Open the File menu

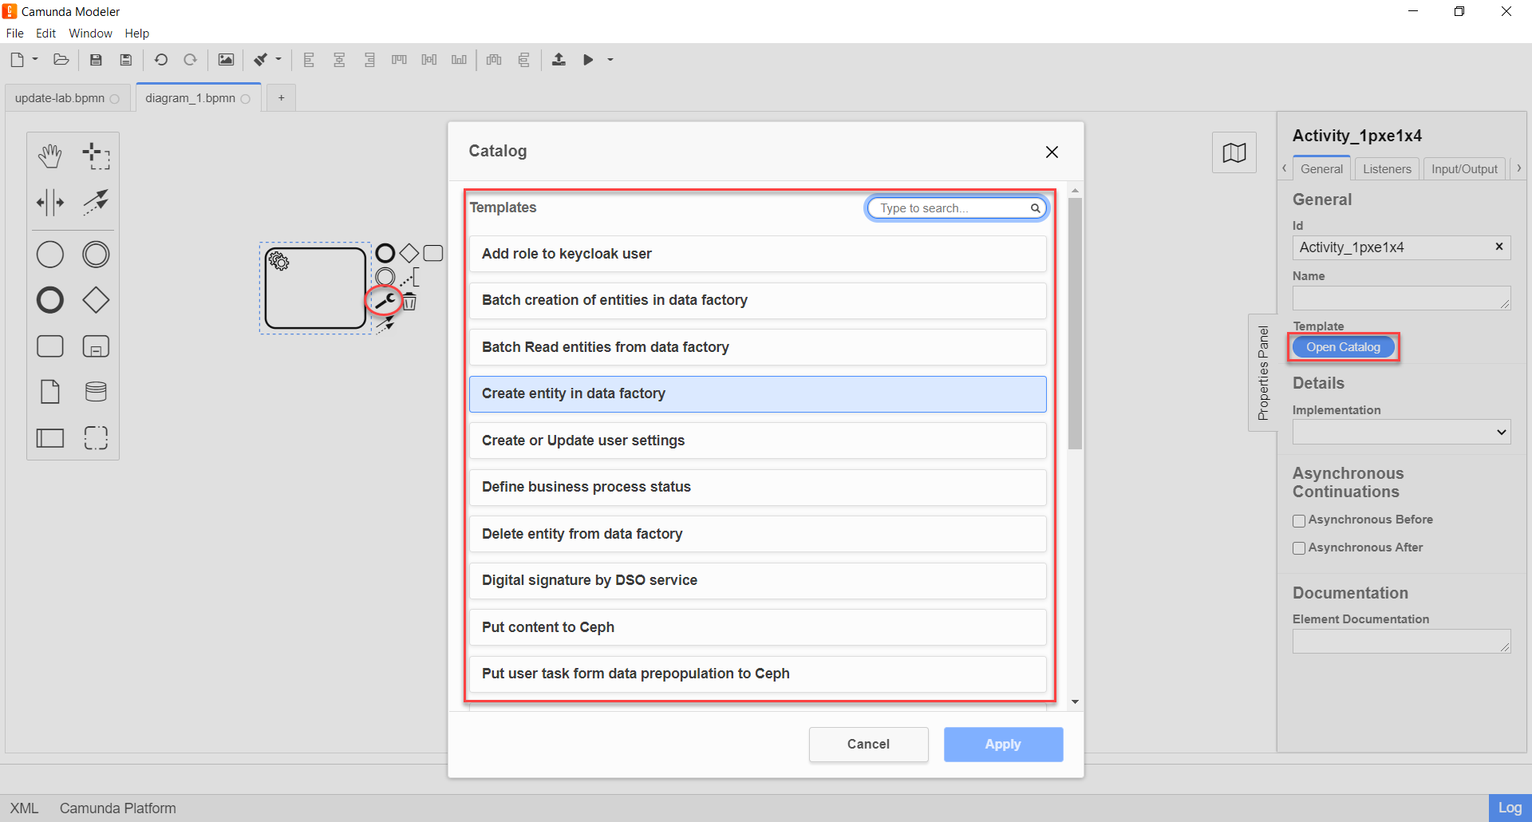(14, 34)
